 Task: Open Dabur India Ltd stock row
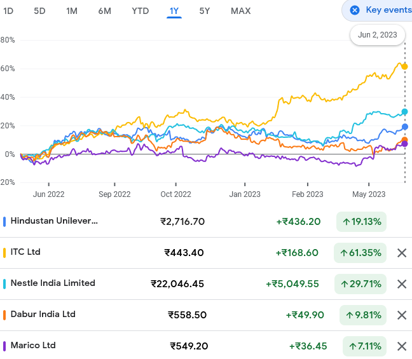click(206, 315)
